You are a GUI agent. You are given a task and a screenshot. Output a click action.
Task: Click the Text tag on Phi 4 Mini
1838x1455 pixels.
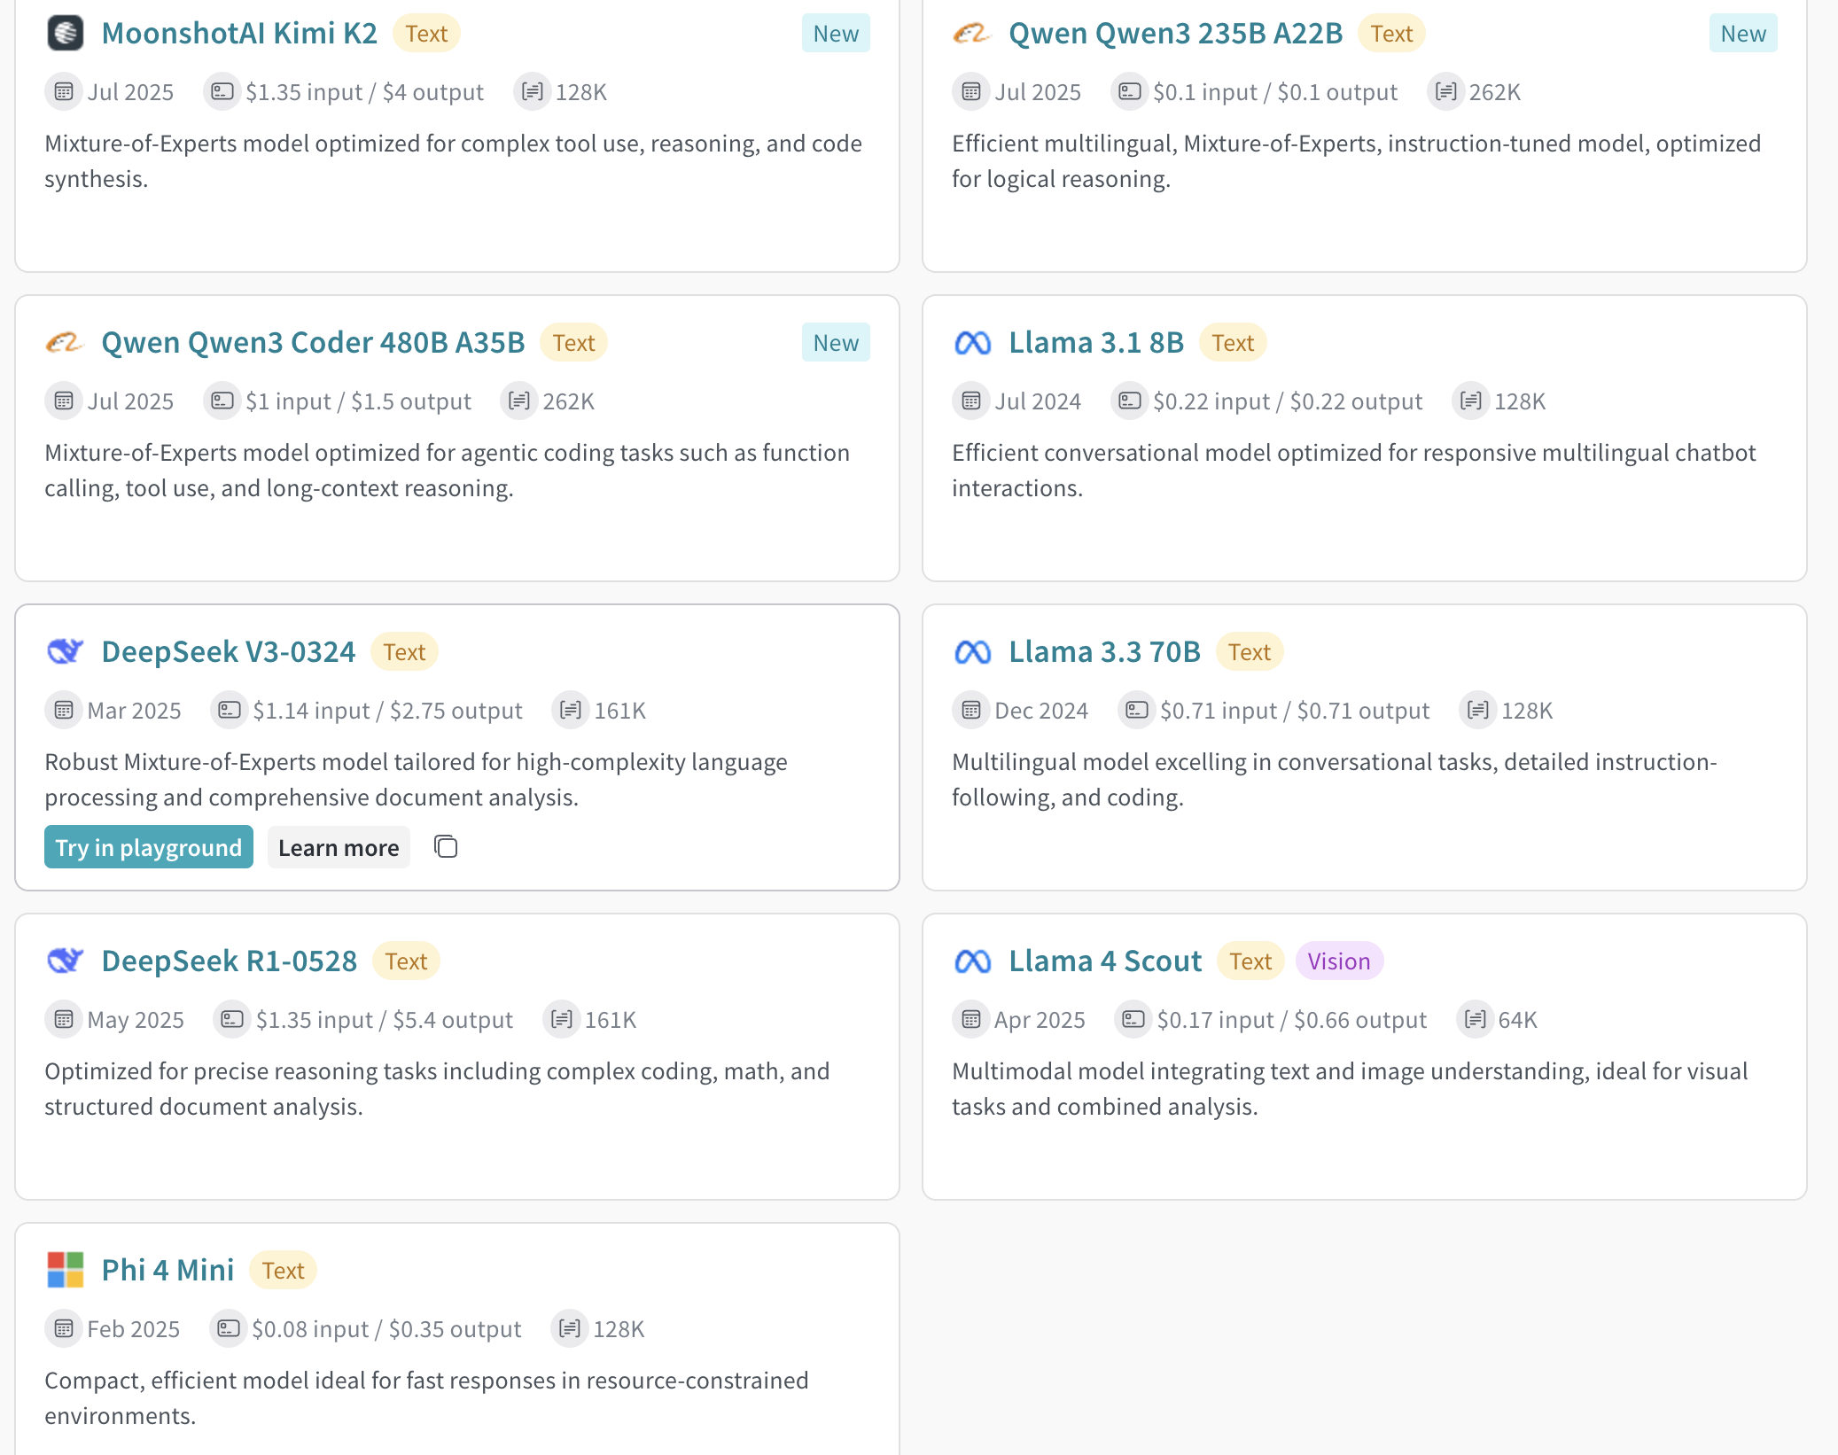pos(283,1271)
